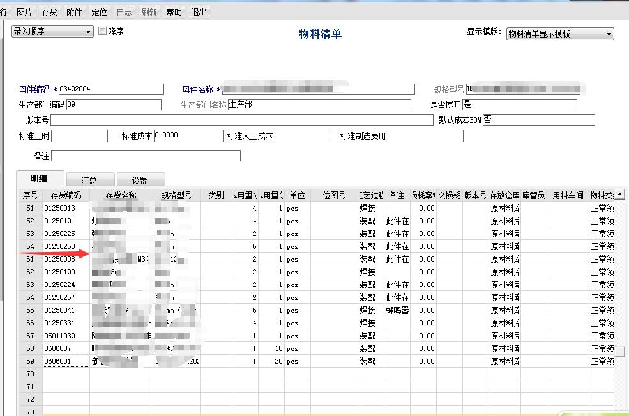
Task: Click the 备注 input field above the tabs
Action: point(146,156)
